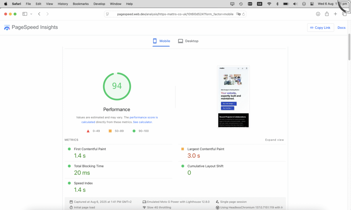351x210 pixels.
Task: Open the Apple menu
Action: (5, 4)
